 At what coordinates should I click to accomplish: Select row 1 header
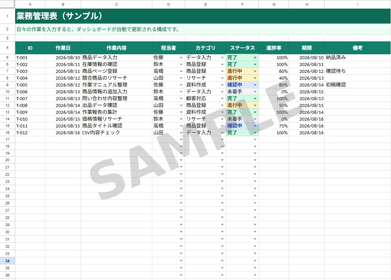pos(8,16)
